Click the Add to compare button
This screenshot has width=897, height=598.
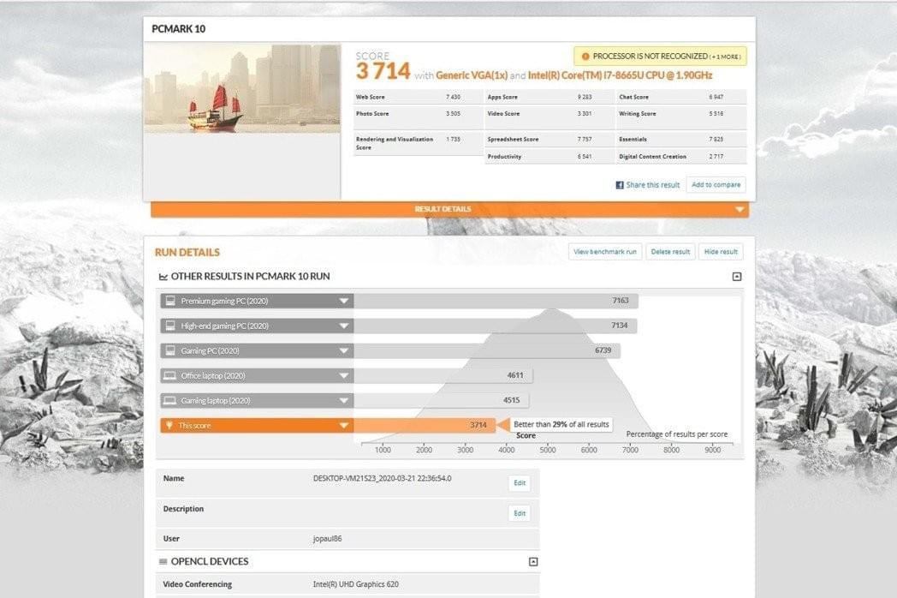click(716, 184)
